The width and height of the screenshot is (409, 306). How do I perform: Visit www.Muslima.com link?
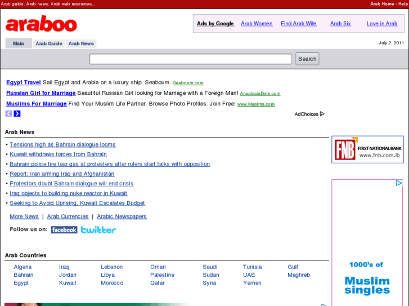click(256, 104)
